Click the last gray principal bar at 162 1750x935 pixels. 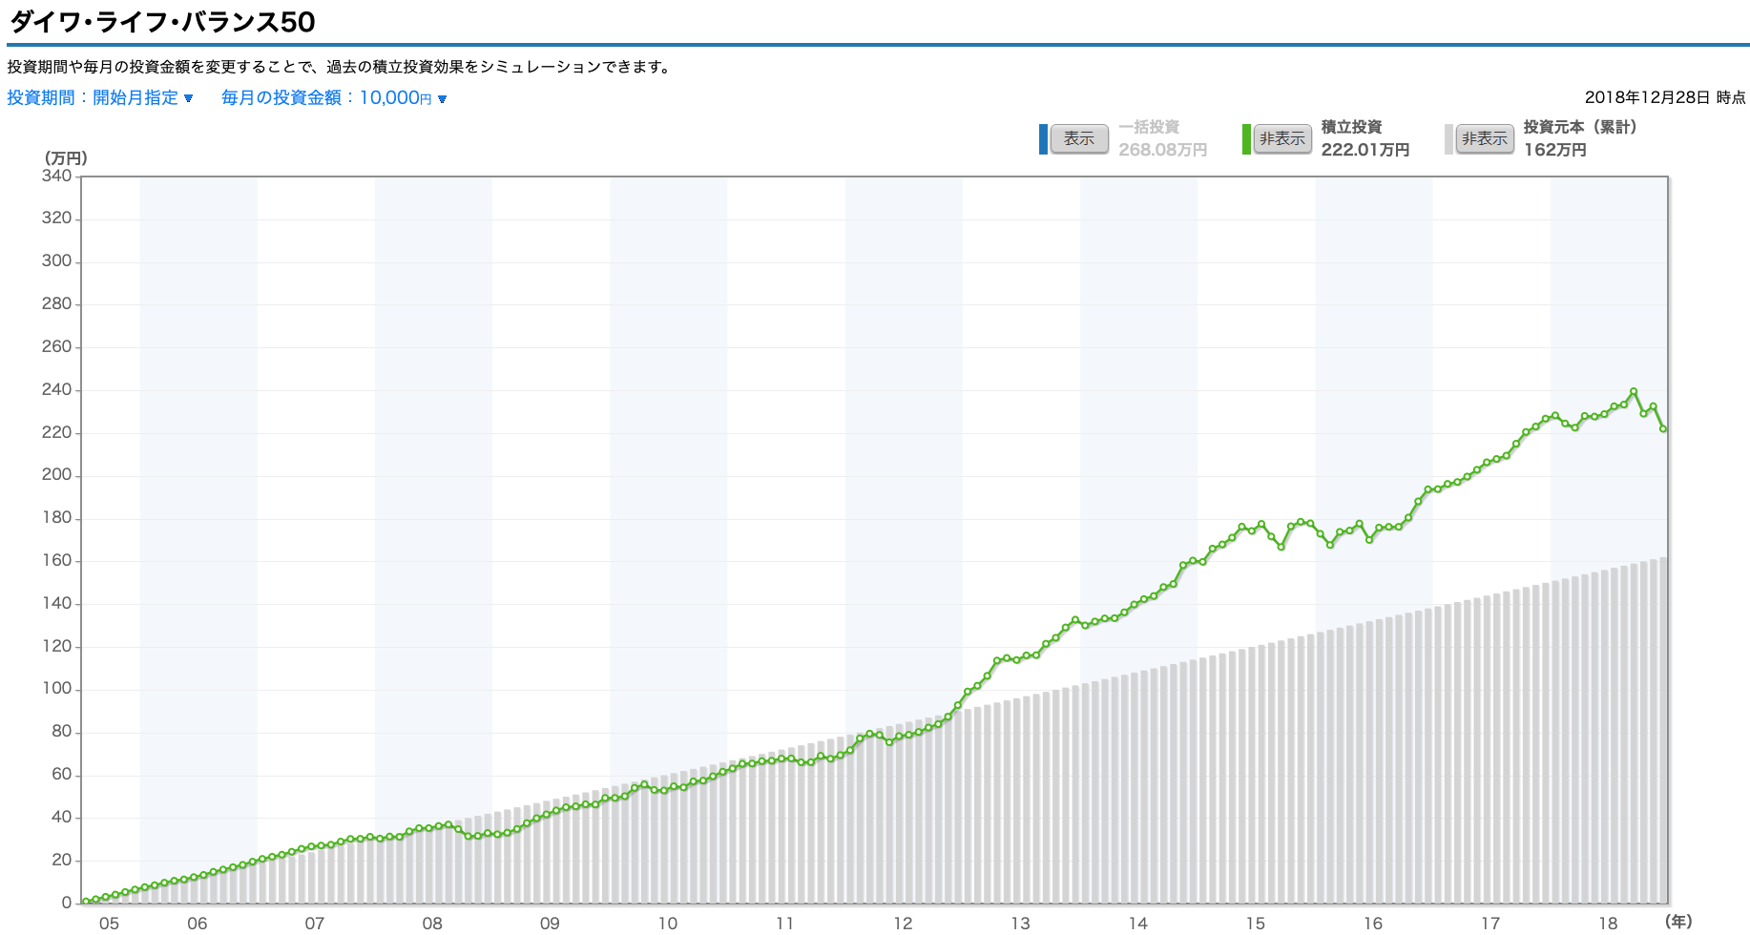coord(1663,730)
